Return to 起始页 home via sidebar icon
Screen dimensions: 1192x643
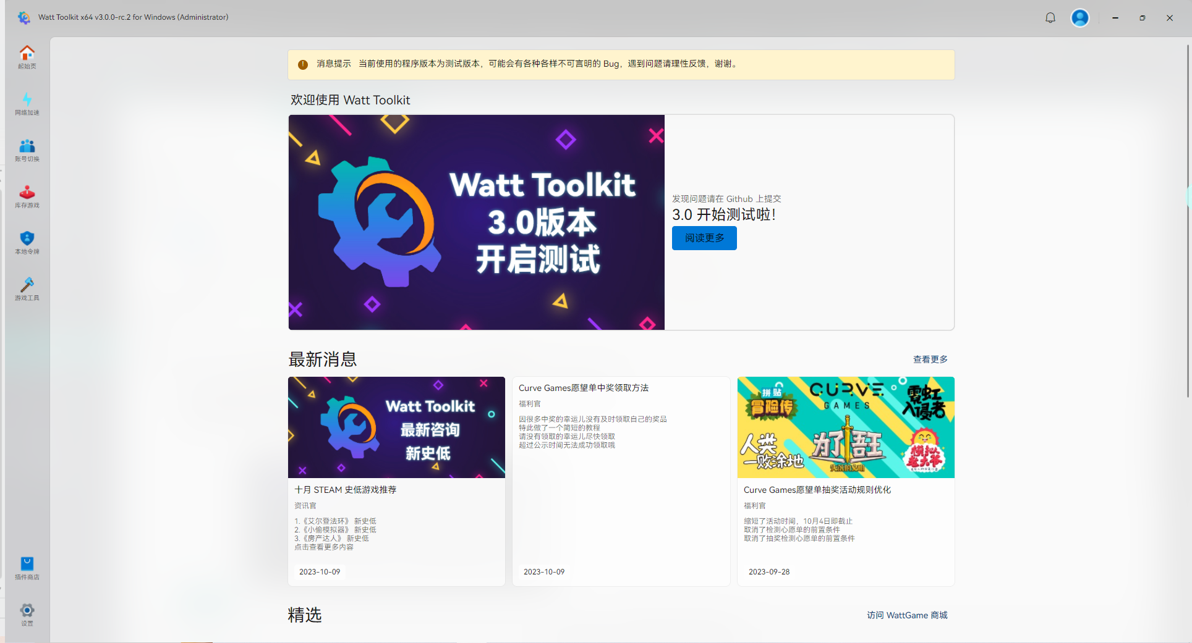[x=27, y=57]
